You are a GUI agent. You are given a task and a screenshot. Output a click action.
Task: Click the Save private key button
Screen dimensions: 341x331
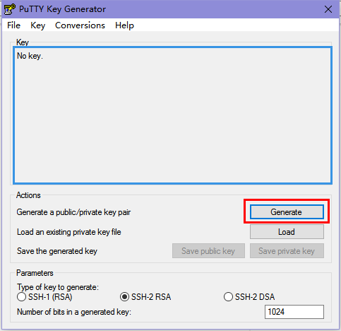coord(287,251)
